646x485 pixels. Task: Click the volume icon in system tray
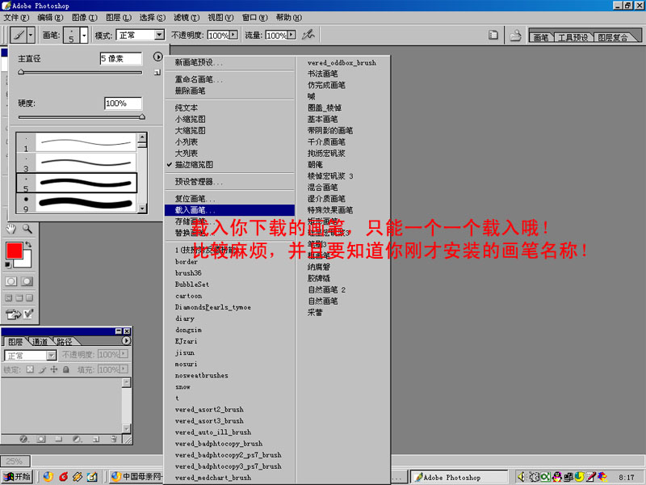point(521,477)
